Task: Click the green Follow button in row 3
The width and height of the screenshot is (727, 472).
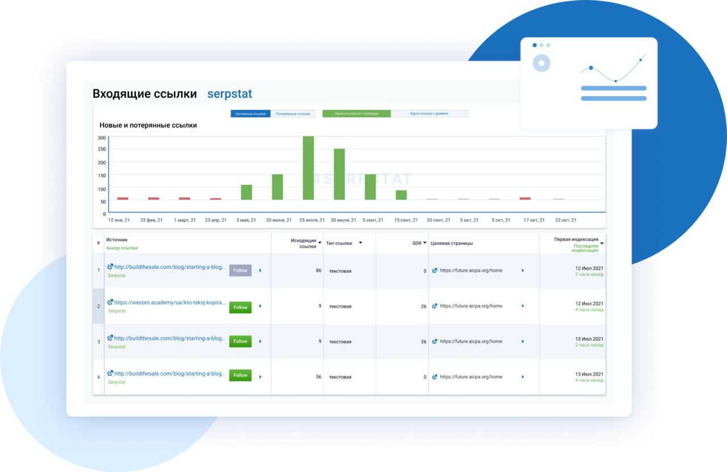Action: [x=240, y=341]
